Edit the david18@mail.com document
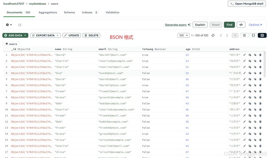The width and height of the screenshot is (267, 158). [244, 79]
